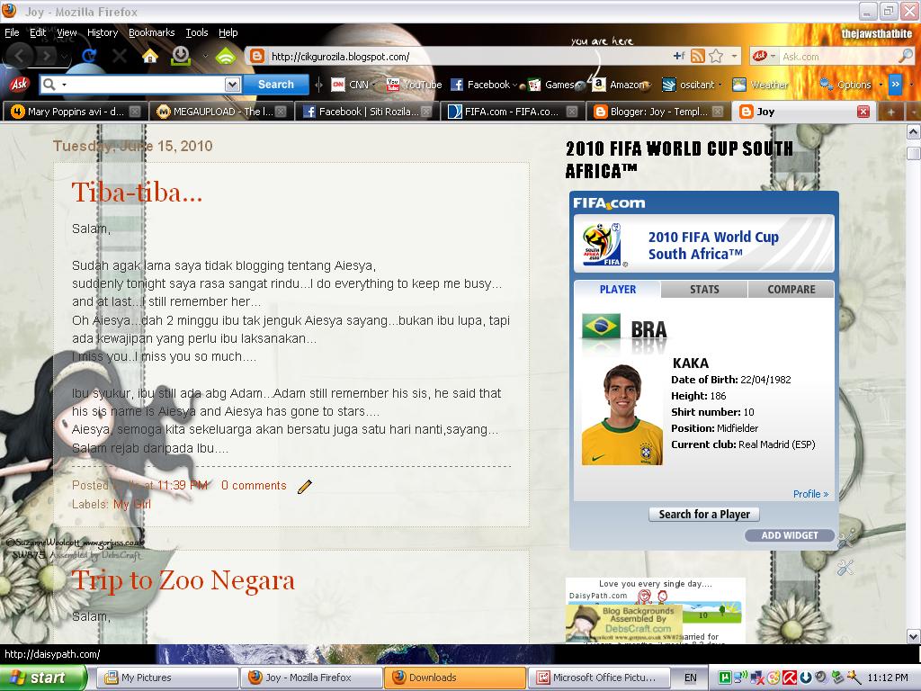Click the wrench icon below FIFA widget

point(845,568)
